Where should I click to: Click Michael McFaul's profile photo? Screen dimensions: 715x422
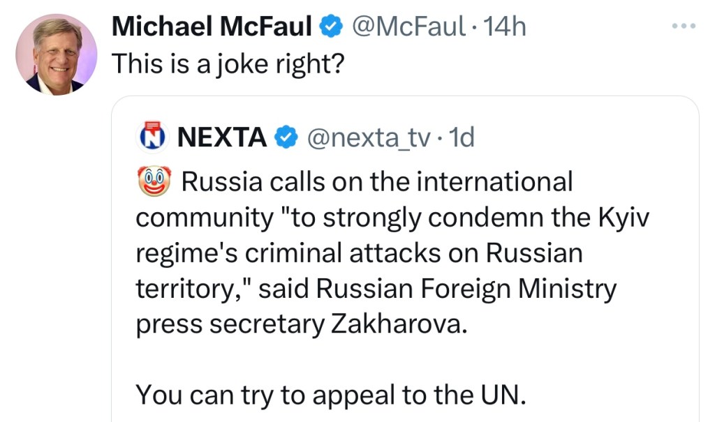56,54
